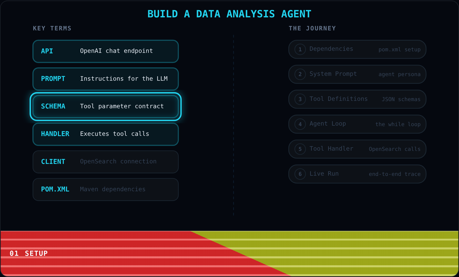Viewport: 459px width, 277px height.
Task: Click the Build a Data Analysis Agent title
Action: tap(229, 14)
